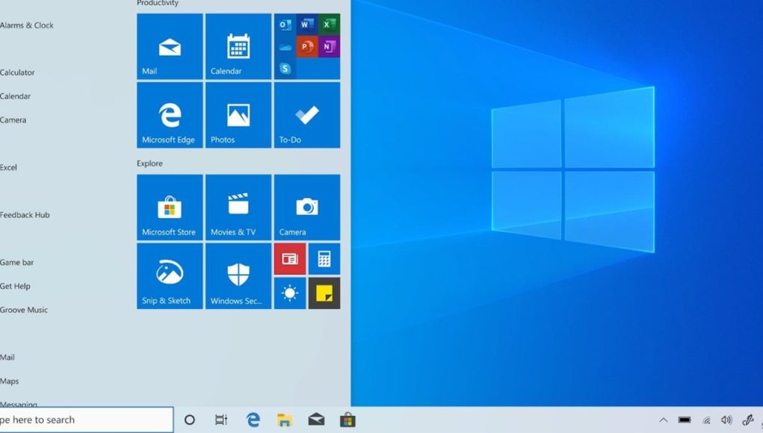
Task: Open the Photos tile
Action: pyautogui.click(x=238, y=115)
